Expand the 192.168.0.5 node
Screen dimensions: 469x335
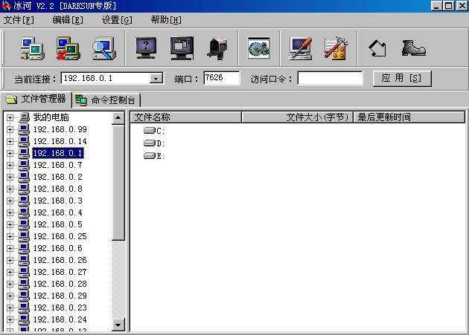pyautogui.click(x=10, y=224)
